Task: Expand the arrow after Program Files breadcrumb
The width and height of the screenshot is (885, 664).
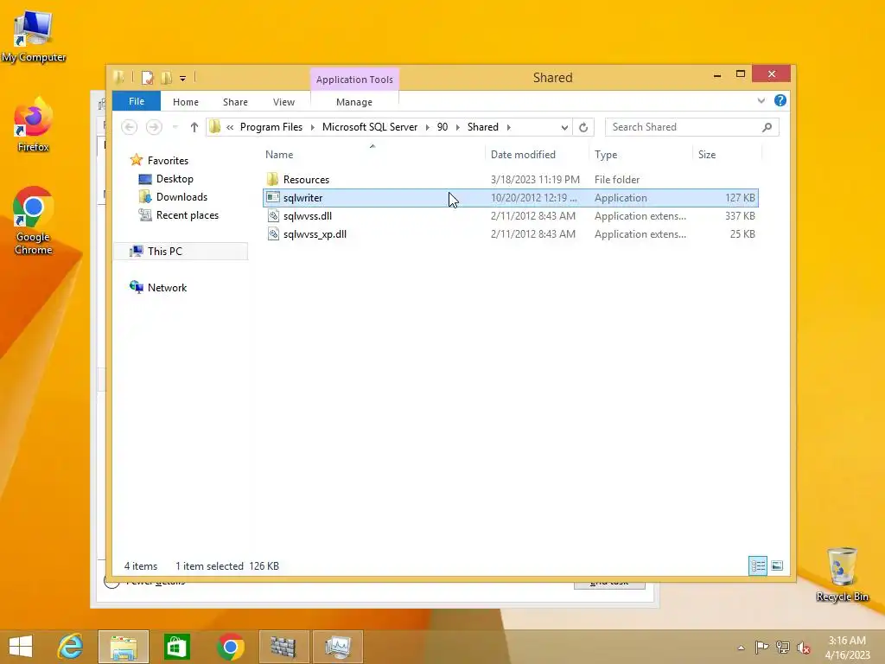Action: (x=313, y=127)
